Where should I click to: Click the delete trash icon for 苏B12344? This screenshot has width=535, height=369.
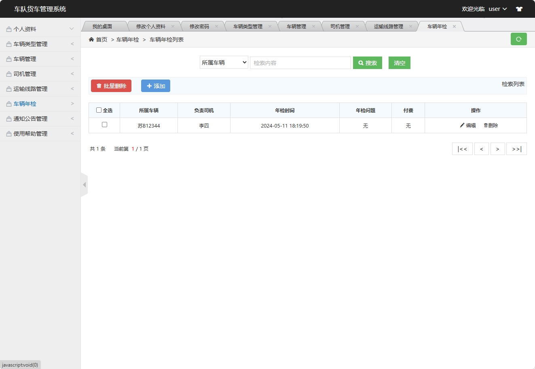coord(486,125)
